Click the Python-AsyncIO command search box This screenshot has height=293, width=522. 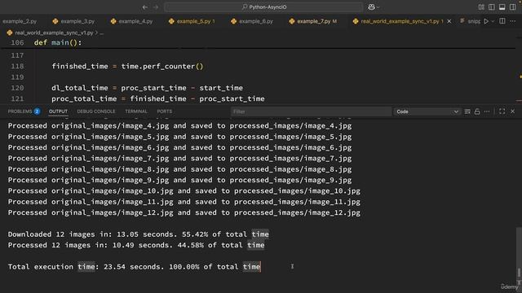click(263, 7)
